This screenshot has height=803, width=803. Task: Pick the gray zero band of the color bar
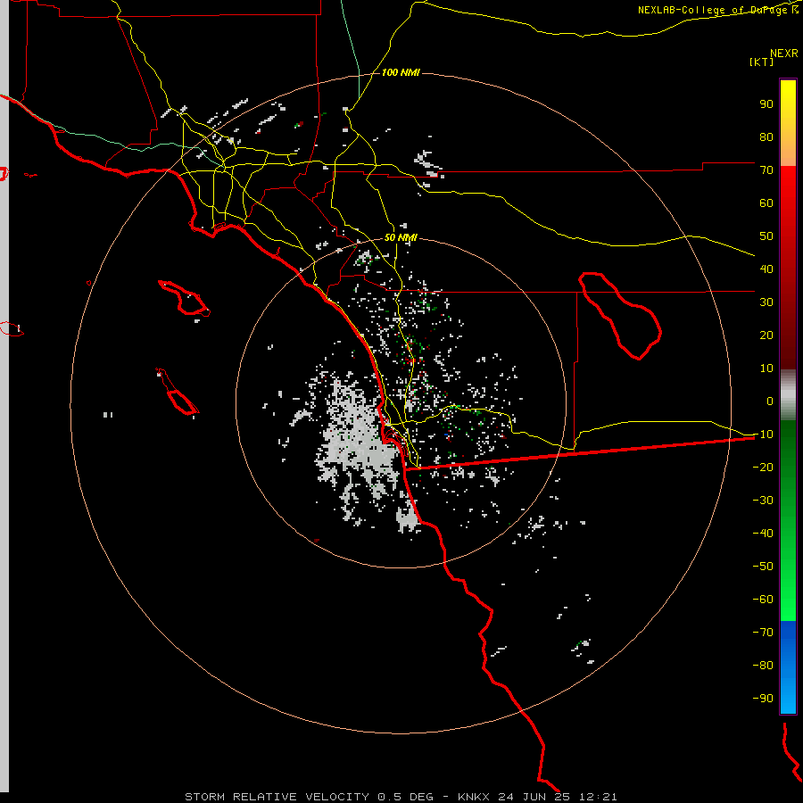click(788, 395)
